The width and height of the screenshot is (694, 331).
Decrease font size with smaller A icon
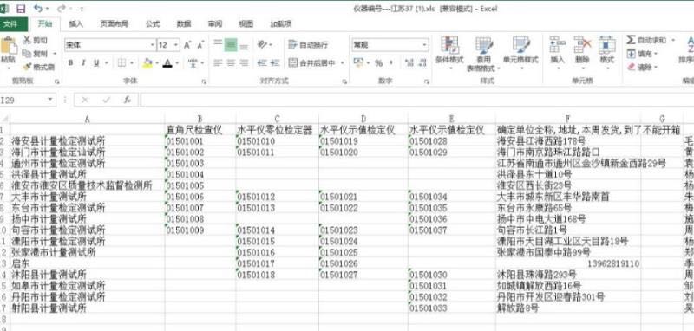point(200,45)
